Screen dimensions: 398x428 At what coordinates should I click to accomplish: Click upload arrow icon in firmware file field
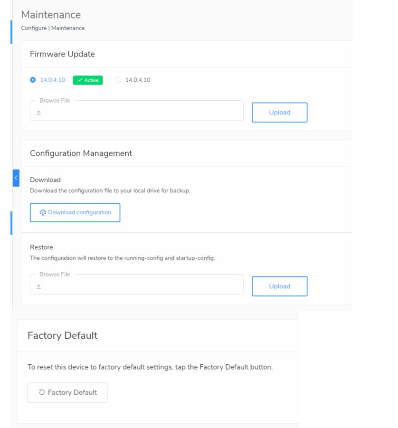pos(39,113)
